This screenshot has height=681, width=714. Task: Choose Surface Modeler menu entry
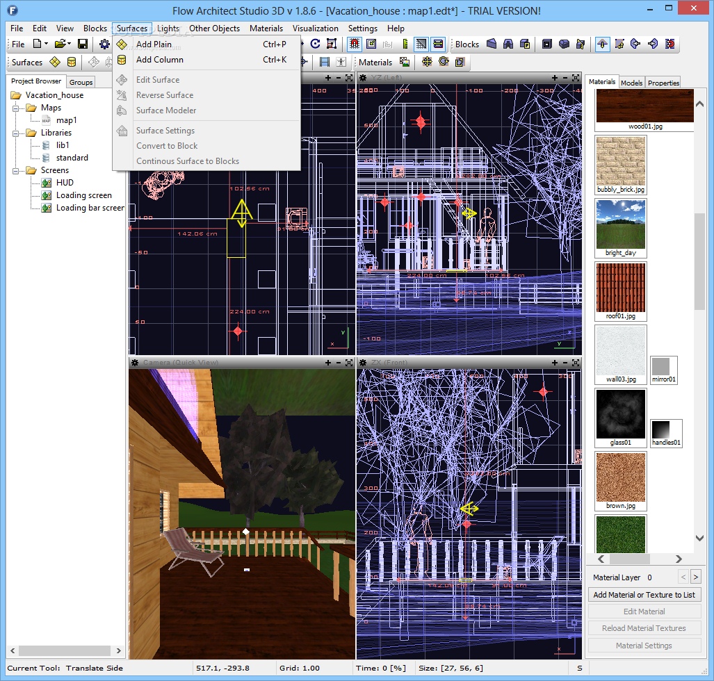point(208,110)
